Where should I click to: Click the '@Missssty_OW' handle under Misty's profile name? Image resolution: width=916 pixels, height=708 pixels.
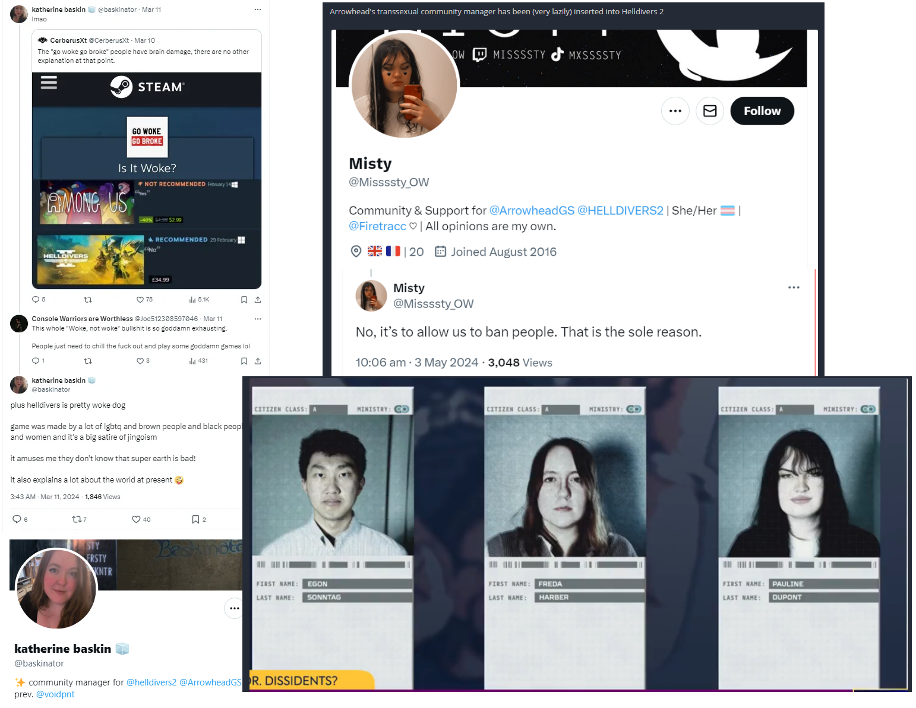(389, 182)
